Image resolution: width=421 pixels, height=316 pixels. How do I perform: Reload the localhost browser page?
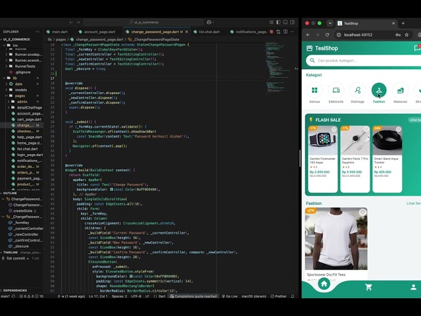point(327,35)
